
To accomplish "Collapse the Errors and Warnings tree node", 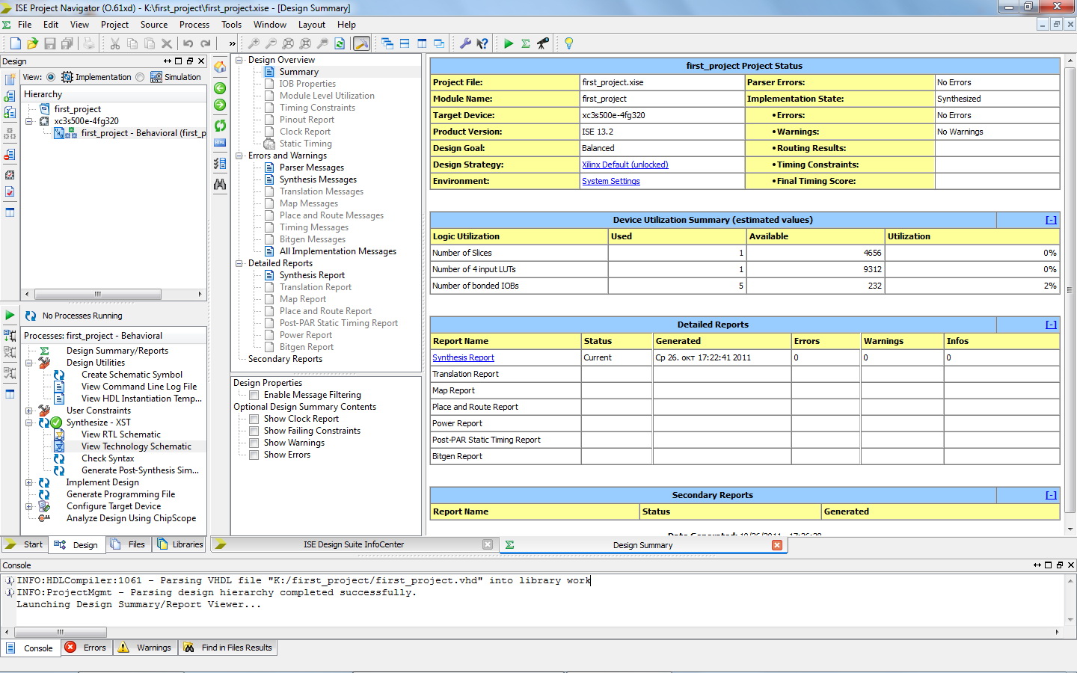I will click(x=239, y=156).
